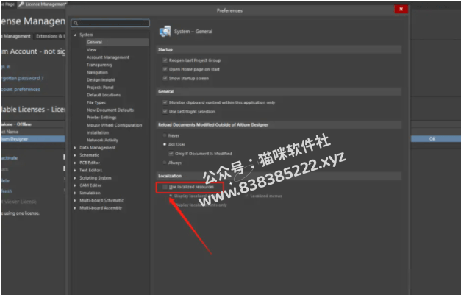Click the search magnifier icon in Preferences
Viewport: 461px width, 295px height.
[76, 23]
